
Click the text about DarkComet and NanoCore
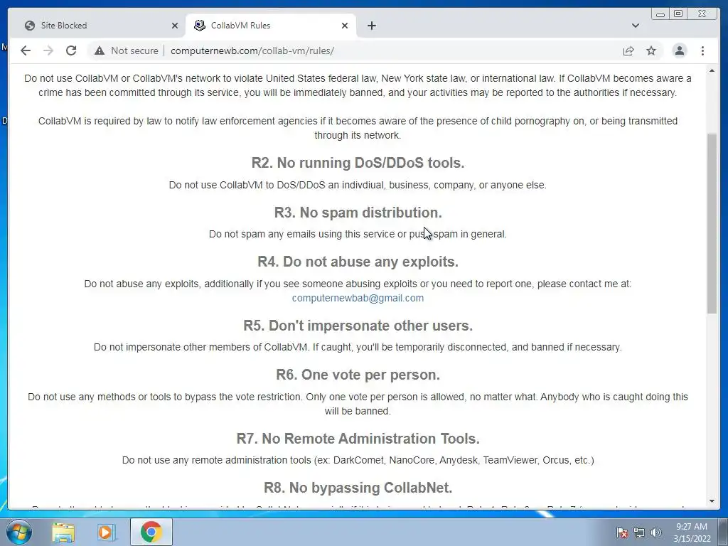tap(358, 461)
